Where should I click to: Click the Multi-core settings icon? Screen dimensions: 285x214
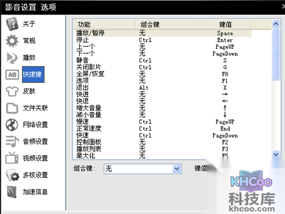(x=13, y=175)
